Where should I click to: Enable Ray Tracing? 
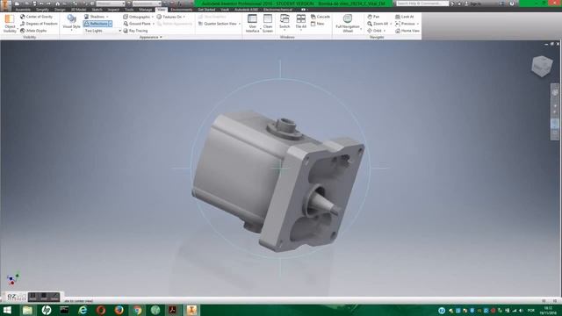coord(135,31)
